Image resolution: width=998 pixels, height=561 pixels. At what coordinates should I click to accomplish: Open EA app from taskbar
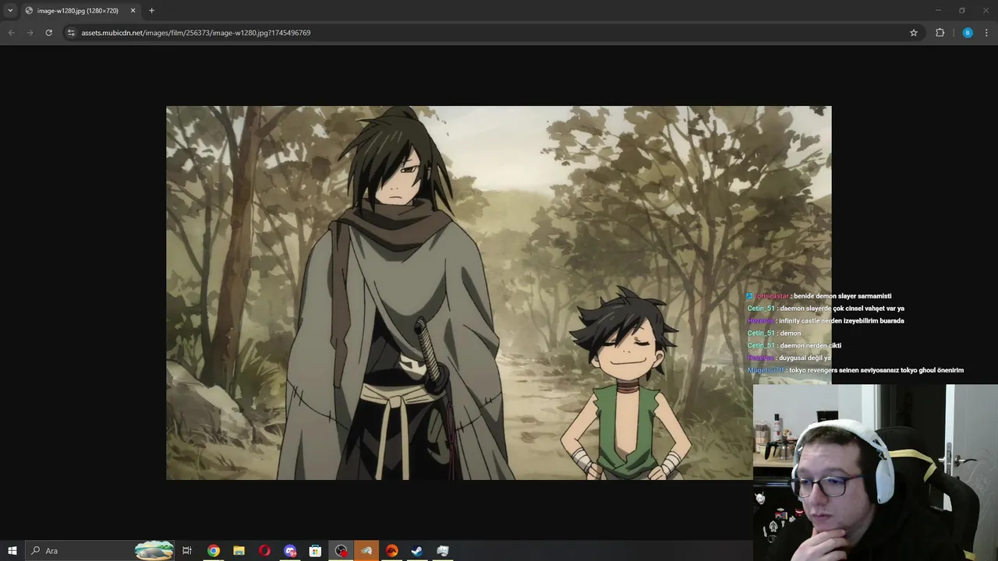(x=392, y=551)
